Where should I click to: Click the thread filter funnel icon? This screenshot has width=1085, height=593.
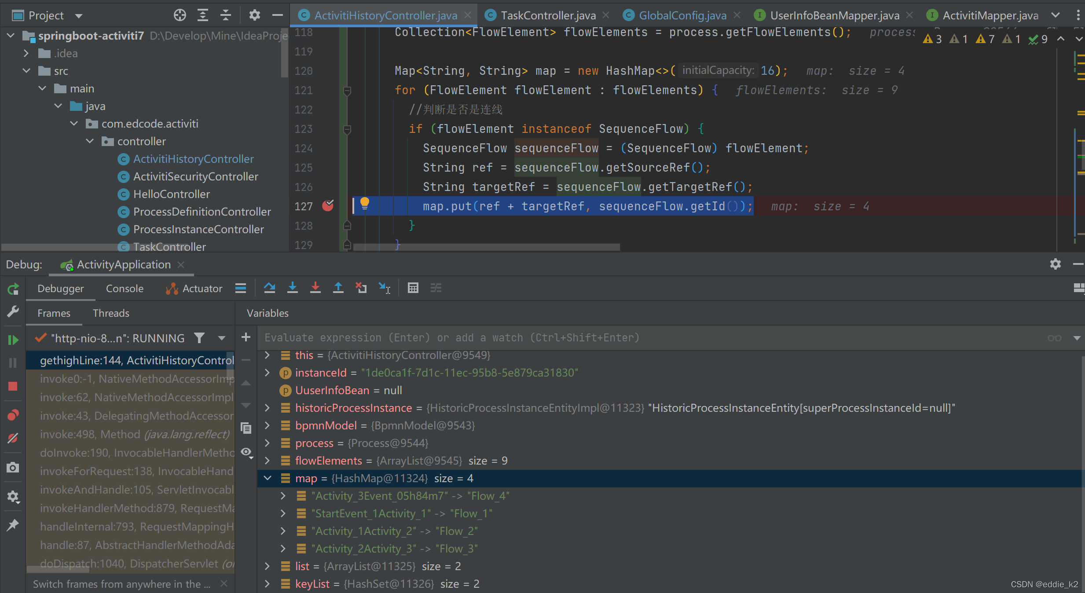click(x=199, y=338)
